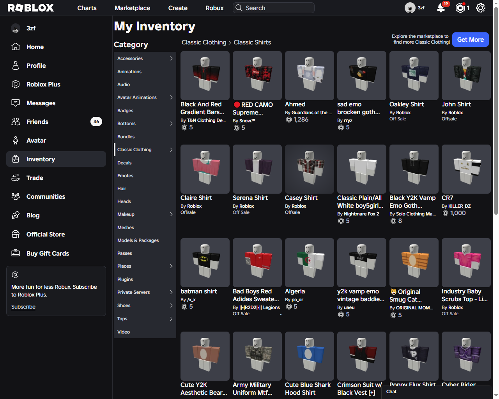This screenshot has height=399, width=499.
Task: Open the Robux balance icon
Action: pyautogui.click(x=460, y=8)
